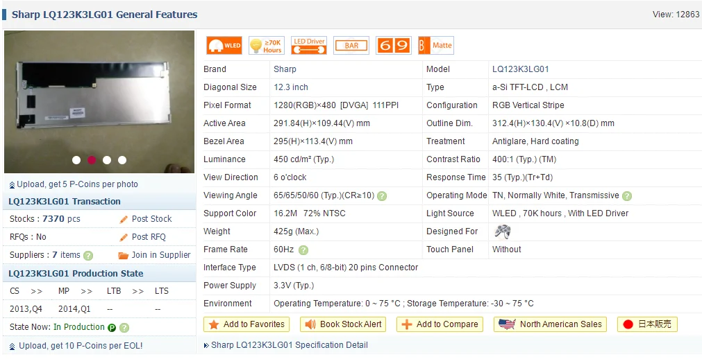
Task: Click the 425g (Max.) weight value
Action: tap(296, 231)
